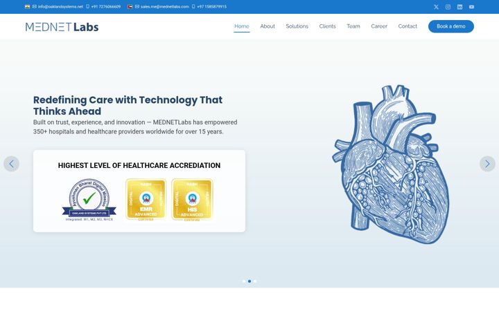499x311 pixels.
Task: Click phone icon beside +97 1585879915
Action: [x=193, y=6]
